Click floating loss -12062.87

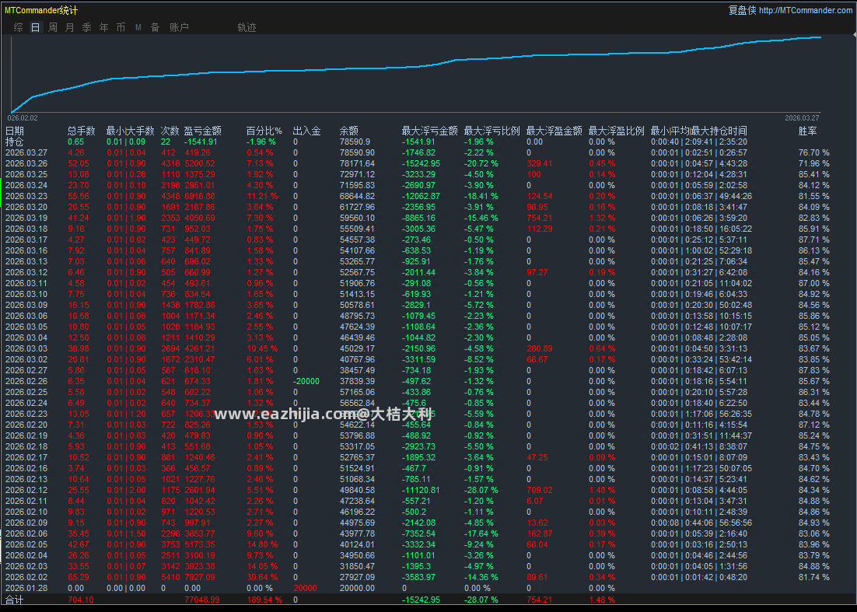(421, 196)
